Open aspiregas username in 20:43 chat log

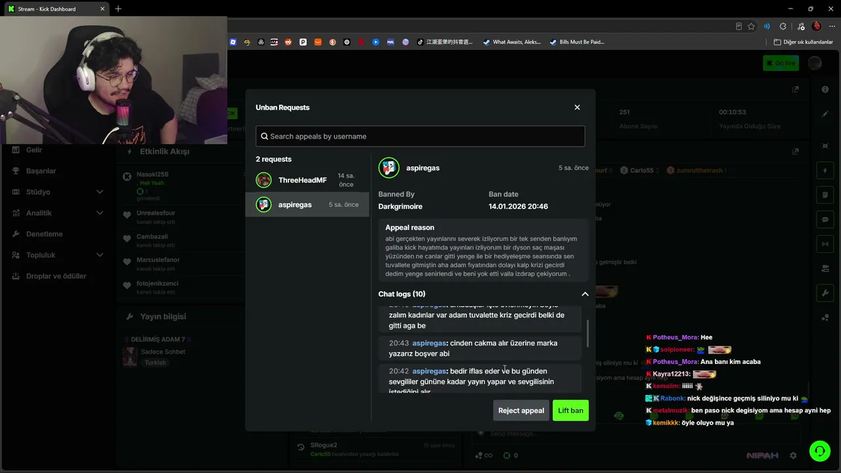(429, 343)
